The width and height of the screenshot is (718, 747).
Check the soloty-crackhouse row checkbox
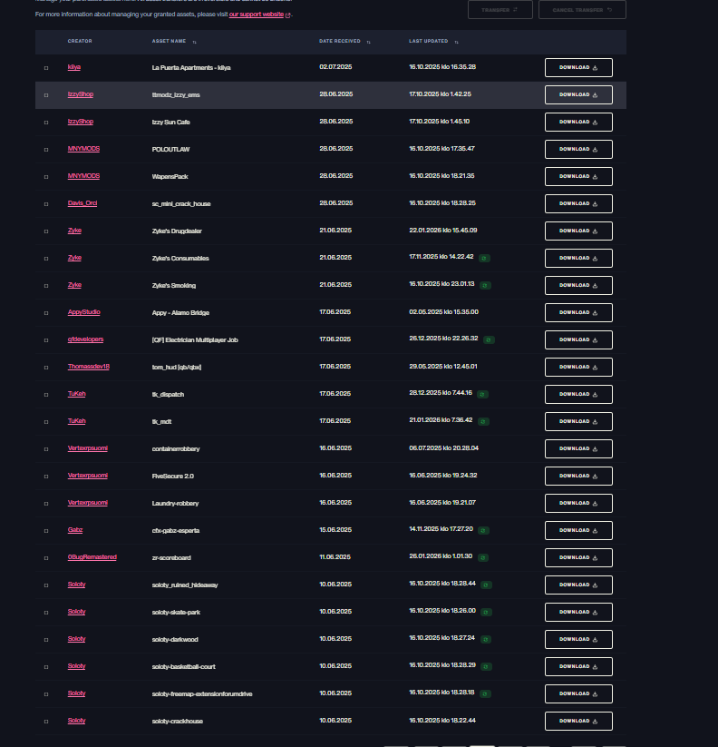click(x=46, y=722)
